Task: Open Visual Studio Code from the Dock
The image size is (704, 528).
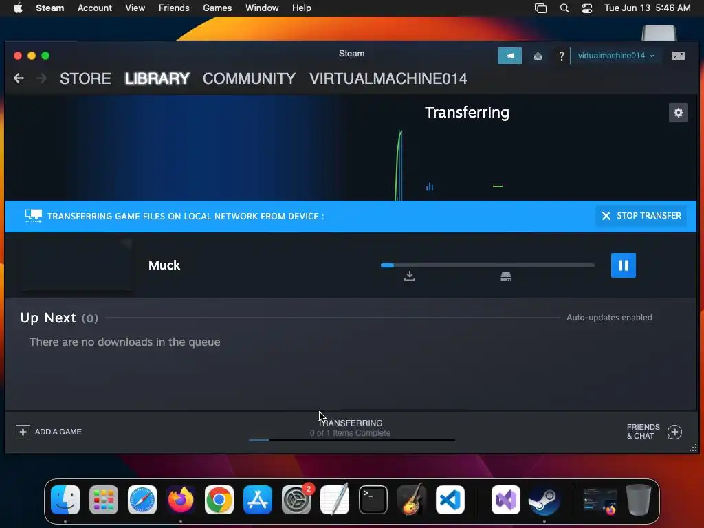Action: (450, 500)
